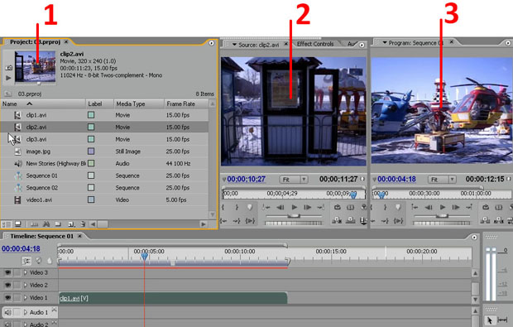This screenshot has height=327, width=513.
Task: Play the thumbnail preview of clip2.avi
Action: click(x=8, y=78)
